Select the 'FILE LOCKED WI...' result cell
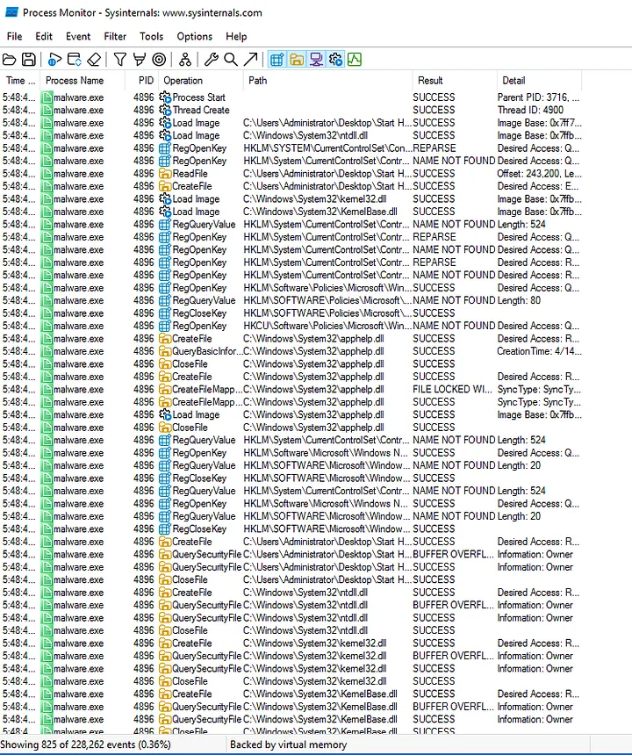The width and height of the screenshot is (632, 755). tap(452, 389)
